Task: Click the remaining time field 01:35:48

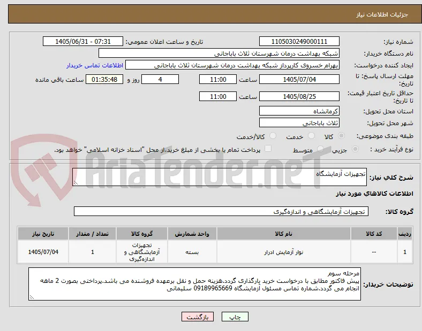Action: pyautogui.click(x=104, y=79)
